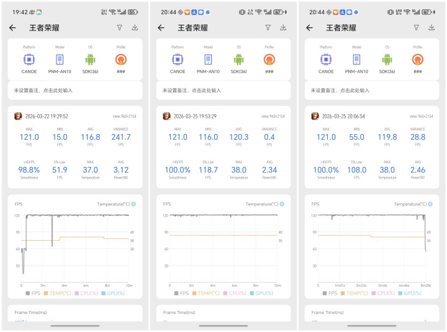Toggle GPU(%) legend in right chart
Viewport: 447px width, 332px height.
coord(410,294)
